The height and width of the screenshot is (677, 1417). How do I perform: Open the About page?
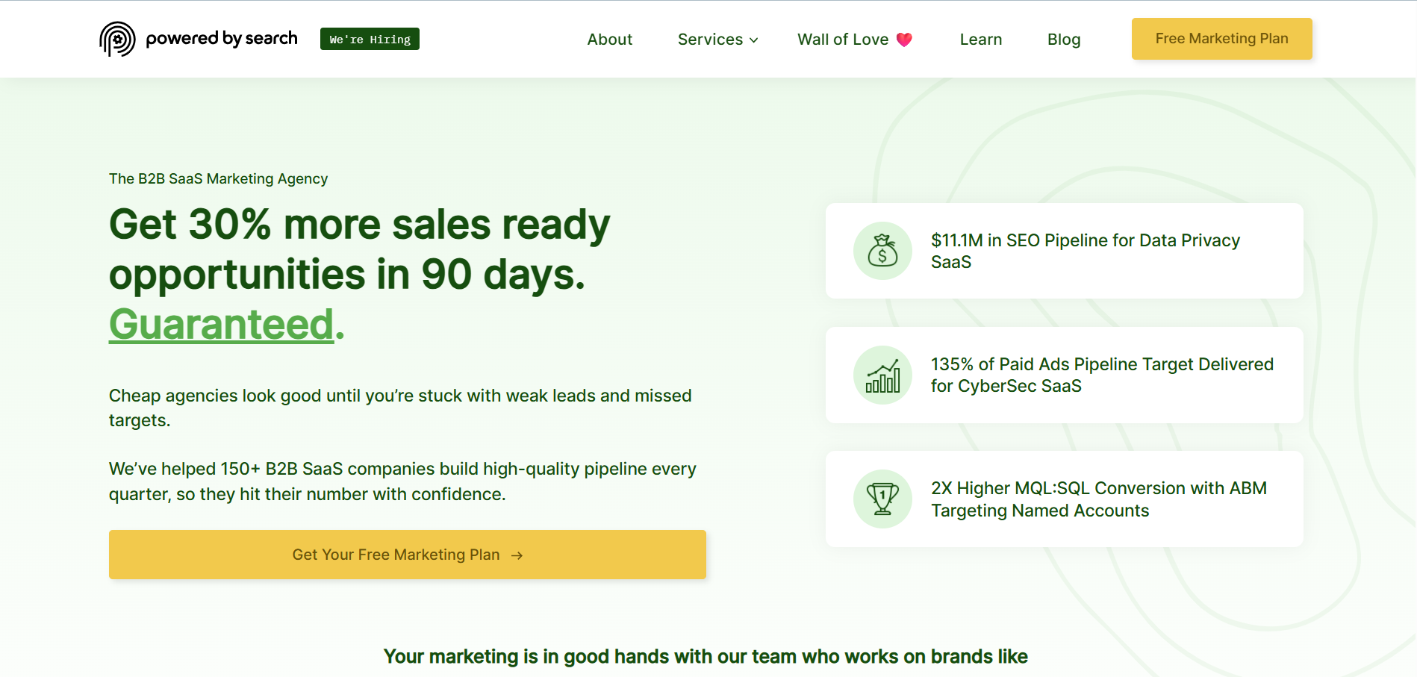click(x=609, y=39)
